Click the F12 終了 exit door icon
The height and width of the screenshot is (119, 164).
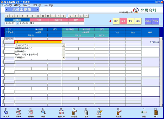[x=156, y=113]
